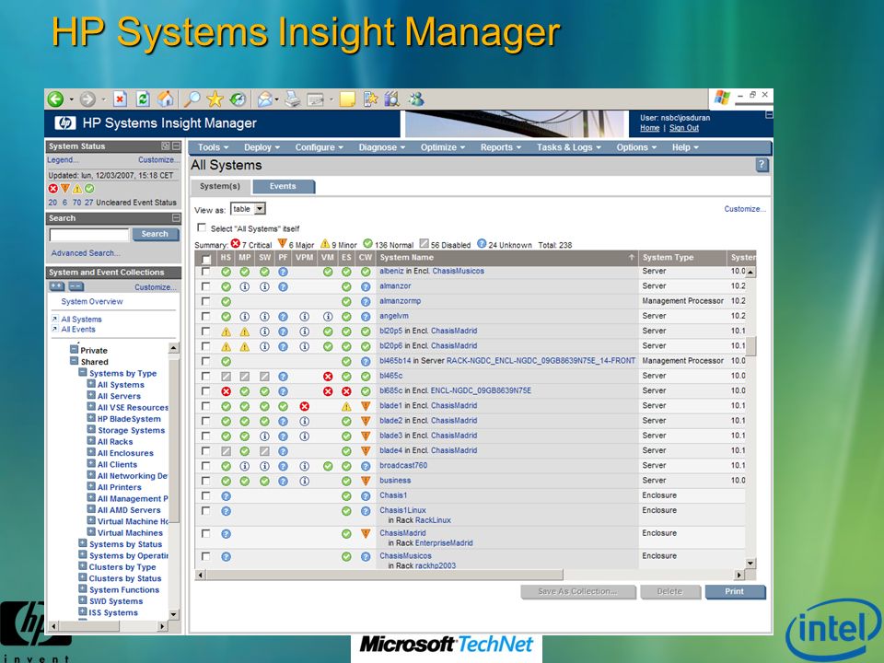Open the Tools menu
Screen dimensions: 884x663
coord(213,147)
